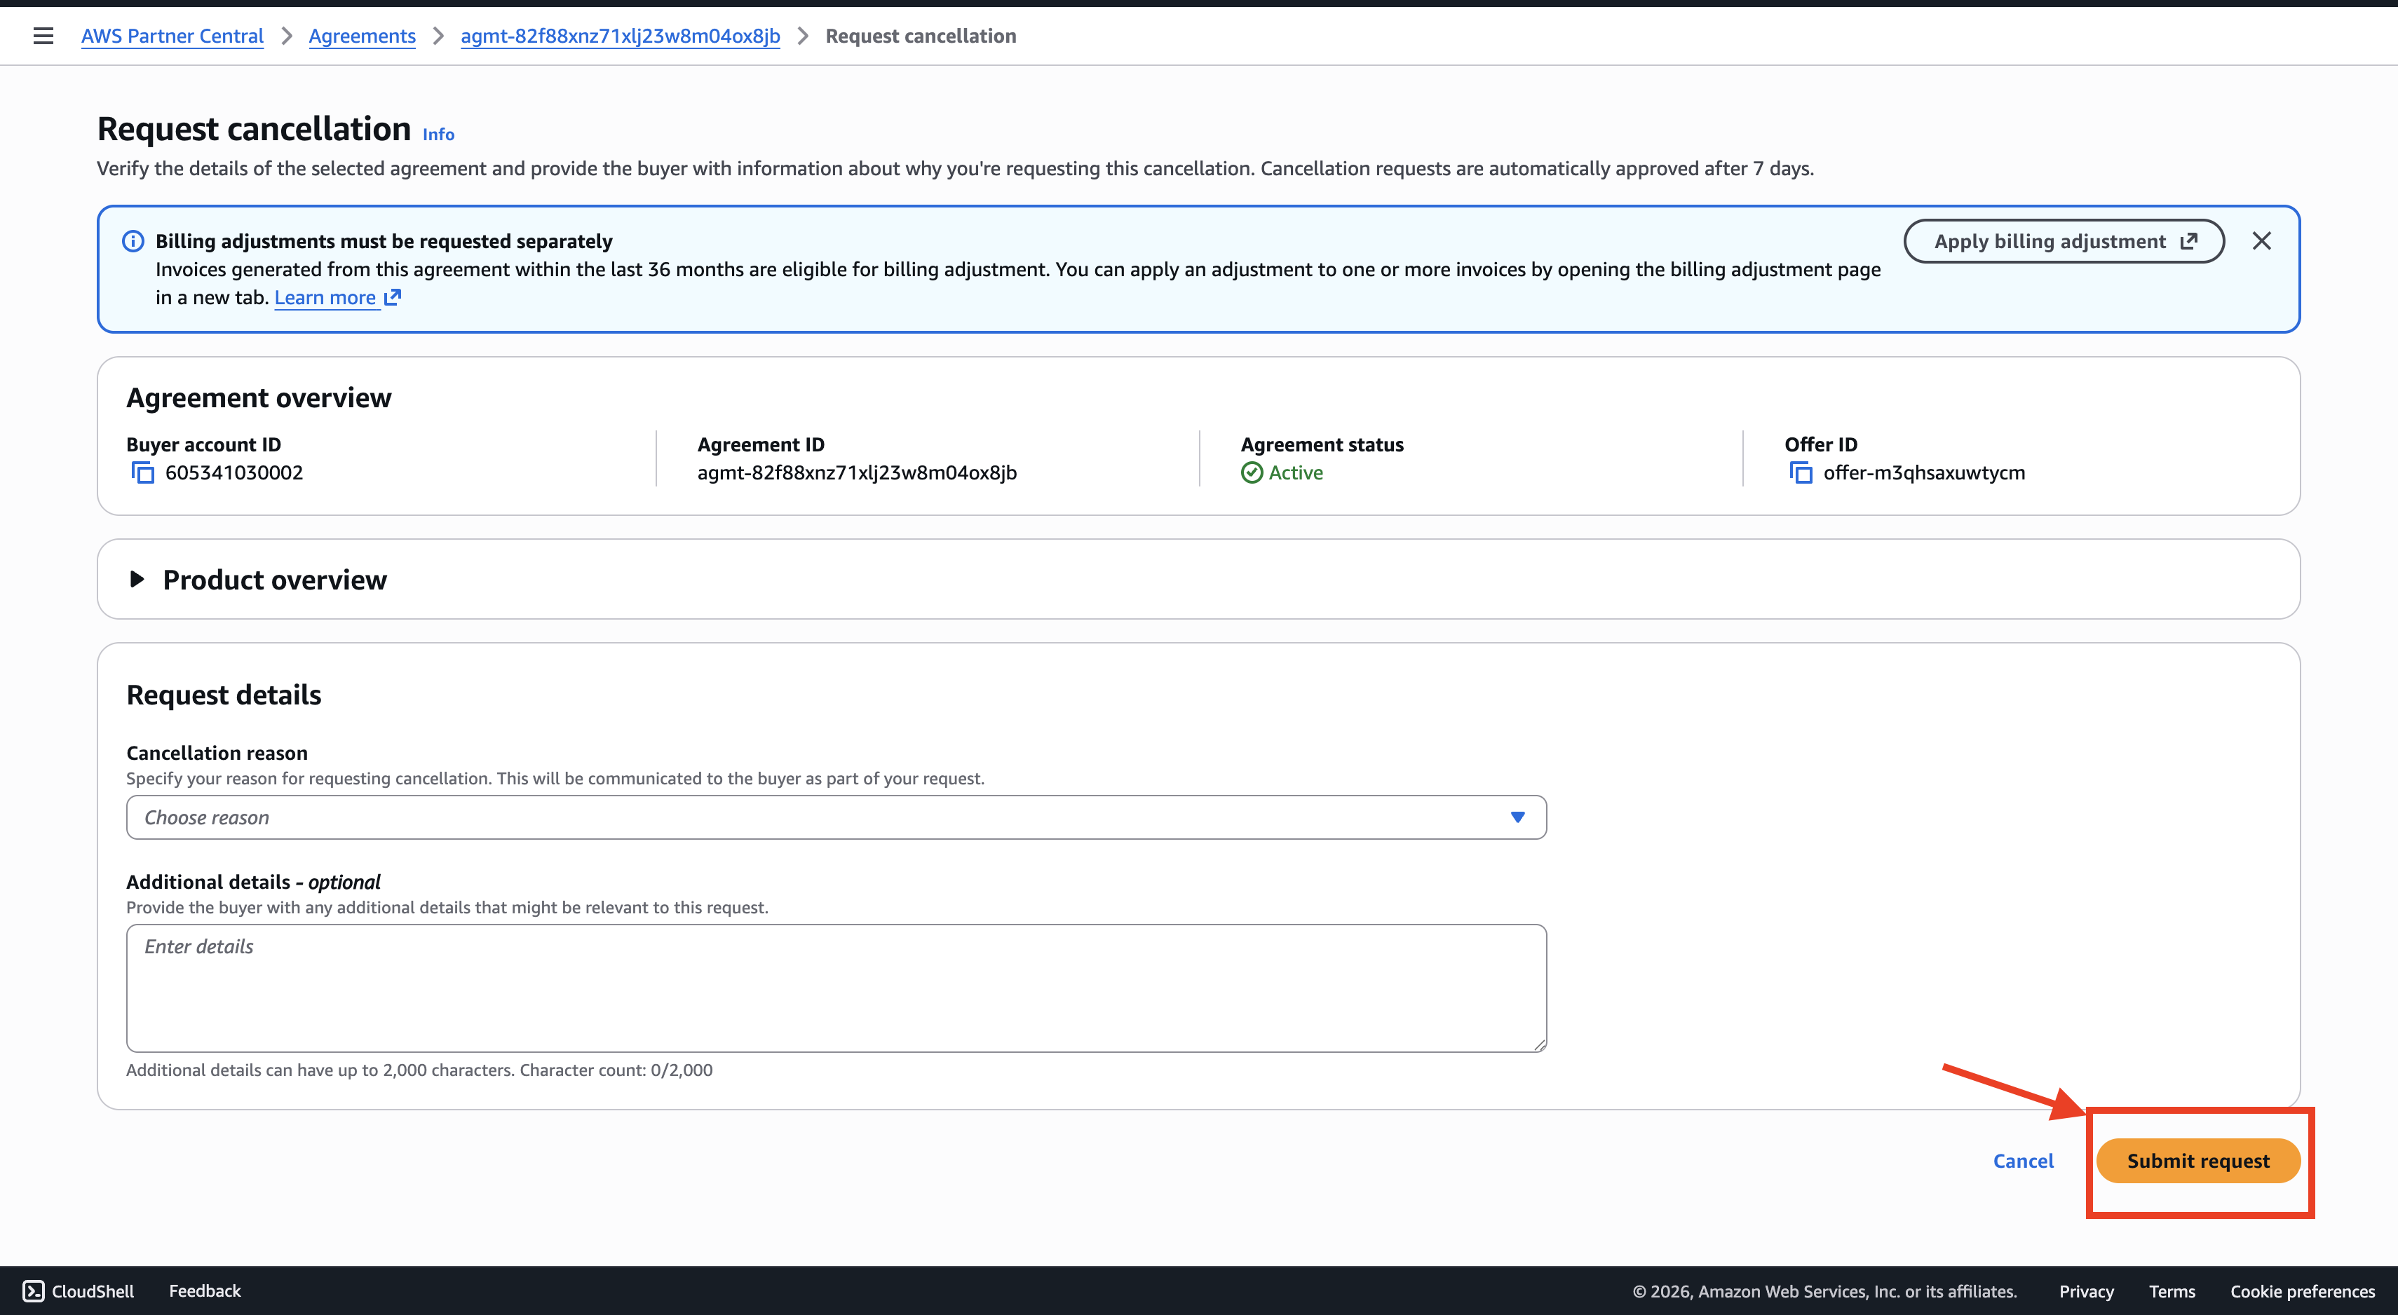Navigate to Agreements breadcrumb
Screen dimensions: 2398x1315
click(362, 35)
